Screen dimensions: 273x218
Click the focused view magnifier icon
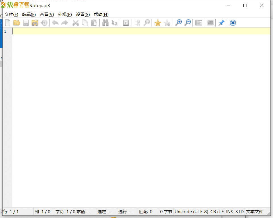click(147, 23)
